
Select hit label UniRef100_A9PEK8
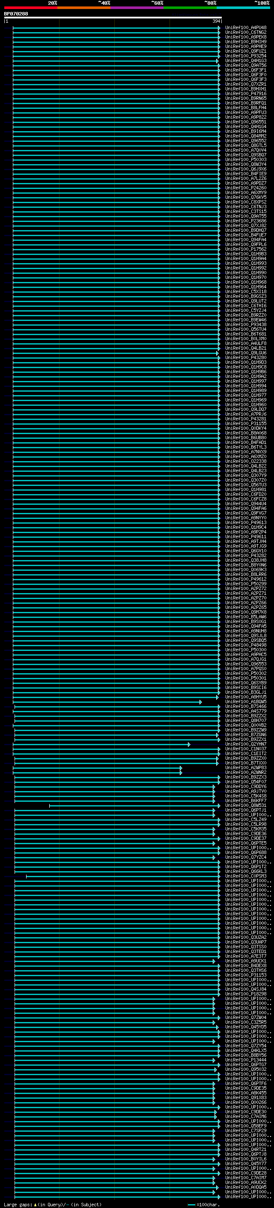tap(245, 37)
